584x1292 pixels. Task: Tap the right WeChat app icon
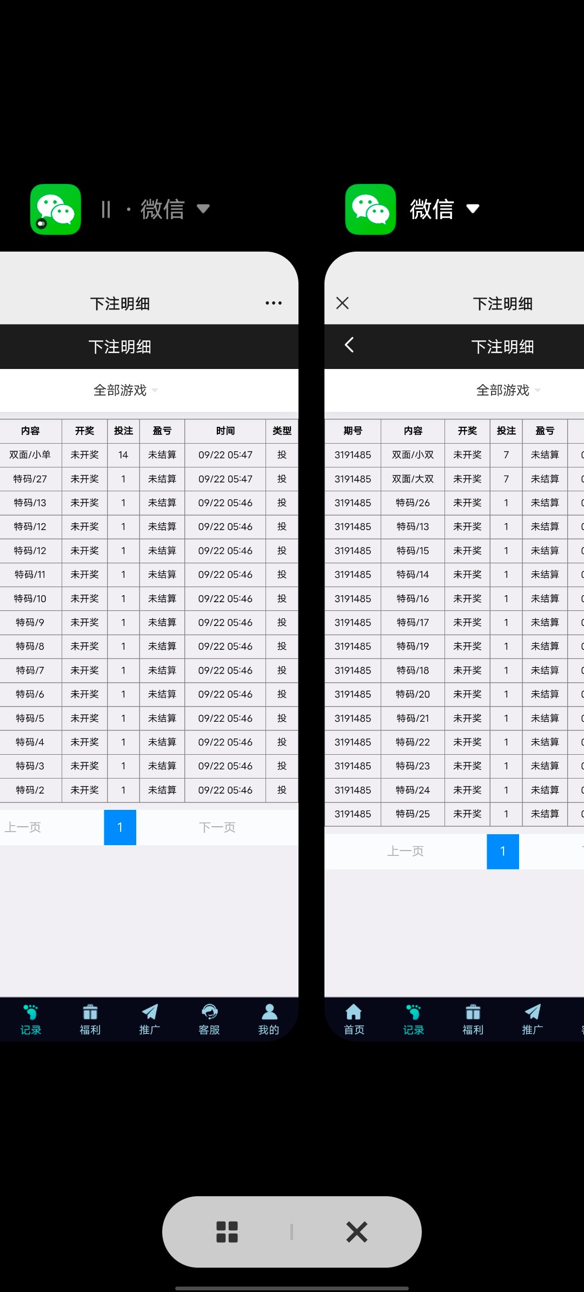coord(370,209)
